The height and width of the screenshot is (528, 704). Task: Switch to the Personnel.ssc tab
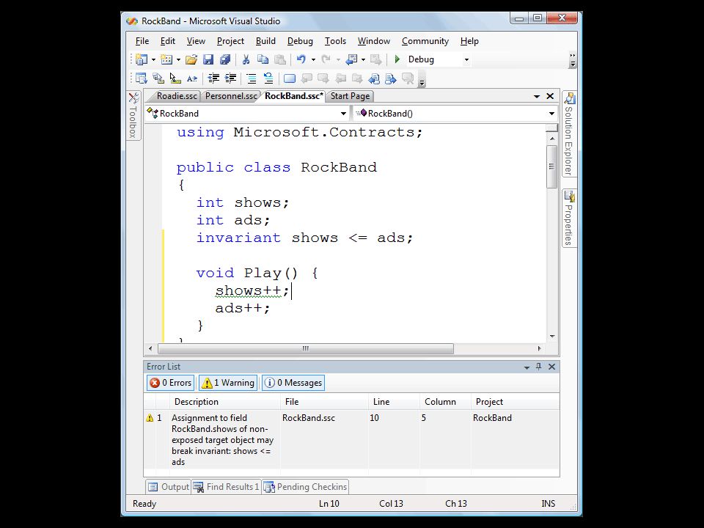point(231,96)
